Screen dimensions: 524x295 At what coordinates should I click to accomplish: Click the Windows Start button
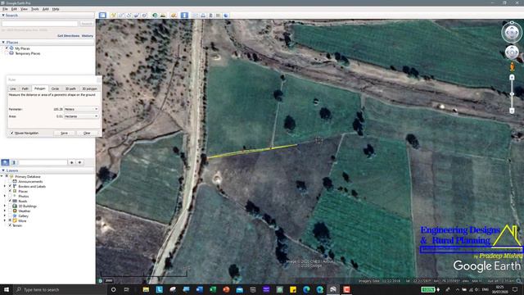click(x=7, y=289)
